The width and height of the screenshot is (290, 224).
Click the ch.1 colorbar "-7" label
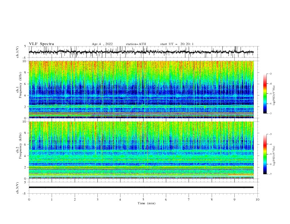coord(270,113)
